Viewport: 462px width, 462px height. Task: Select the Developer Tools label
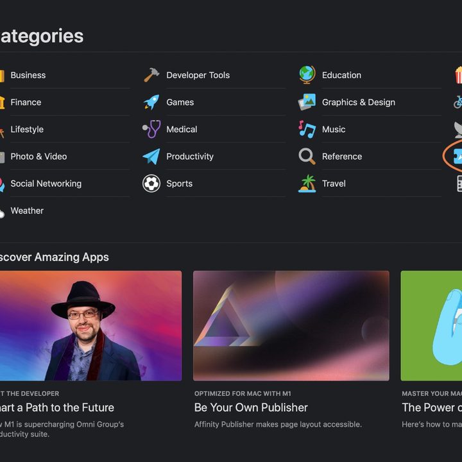click(198, 75)
